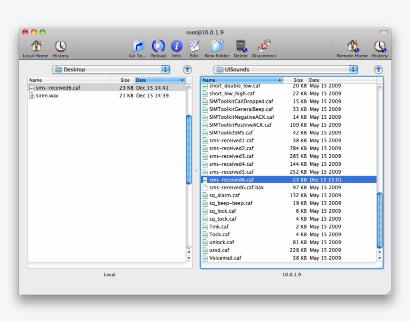Open the UISounds path dropdown

coord(285,69)
